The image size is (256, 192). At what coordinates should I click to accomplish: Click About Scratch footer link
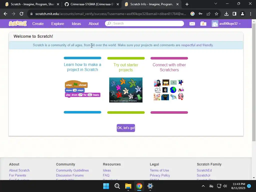[19, 170]
